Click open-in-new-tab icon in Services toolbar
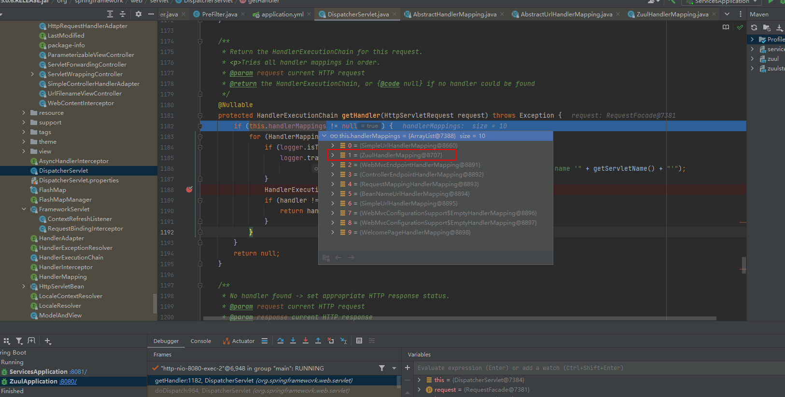The width and height of the screenshot is (785, 397). (31, 341)
